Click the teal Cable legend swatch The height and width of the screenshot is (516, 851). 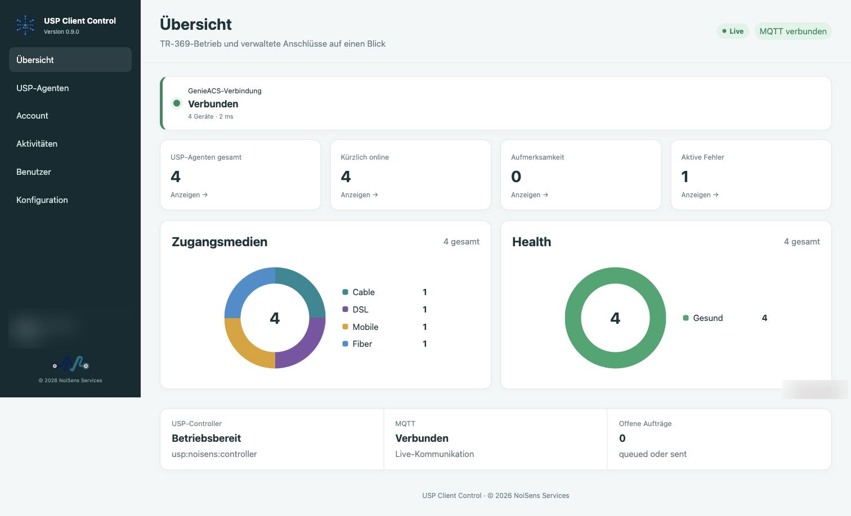click(345, 292)
